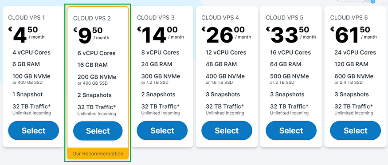Choose the Select button for Cloud VPS 1
Image resolution: width=388 pixels, height=165 pixels.
[x=34, y=130]
